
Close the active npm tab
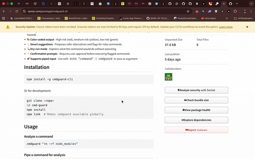tap(224, 3)
